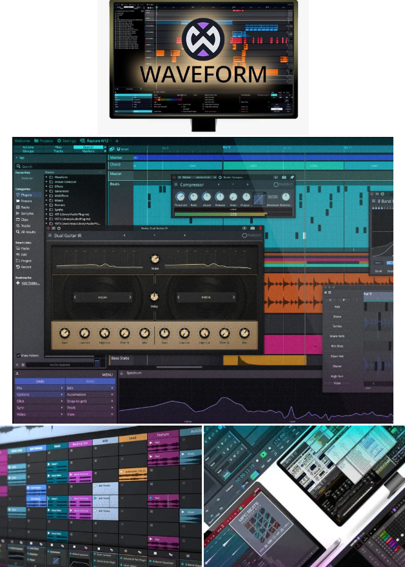Open the Edit smart list
Viewport: 405px width, 567px height.
point(21,254)
